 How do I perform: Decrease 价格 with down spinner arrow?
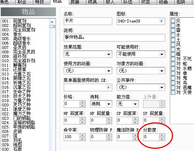(82, 106)
